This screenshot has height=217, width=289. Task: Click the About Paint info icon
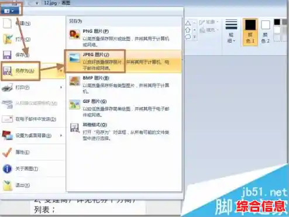(8, 168)
